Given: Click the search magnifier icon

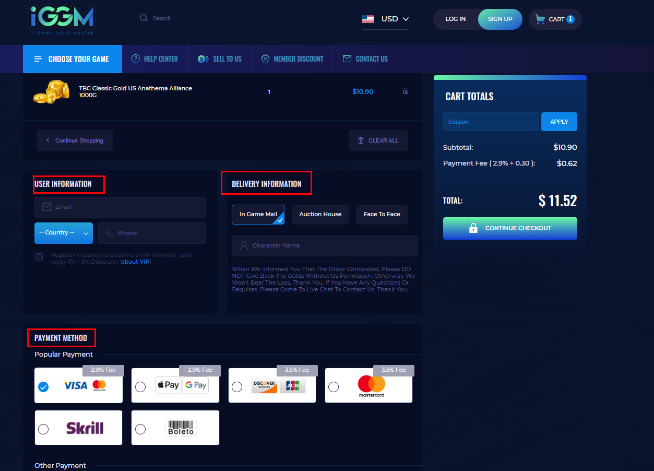Looking at the screenshot, I should click(144, 18).
